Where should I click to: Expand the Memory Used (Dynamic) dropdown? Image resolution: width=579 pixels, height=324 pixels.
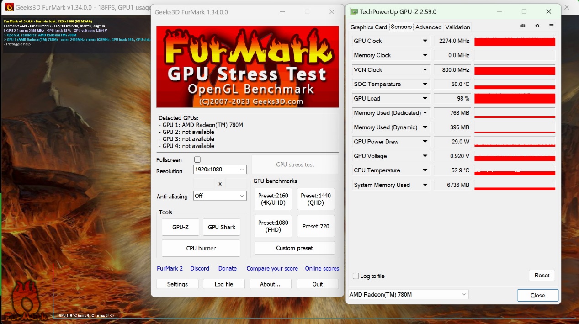[x=425, y=127]
